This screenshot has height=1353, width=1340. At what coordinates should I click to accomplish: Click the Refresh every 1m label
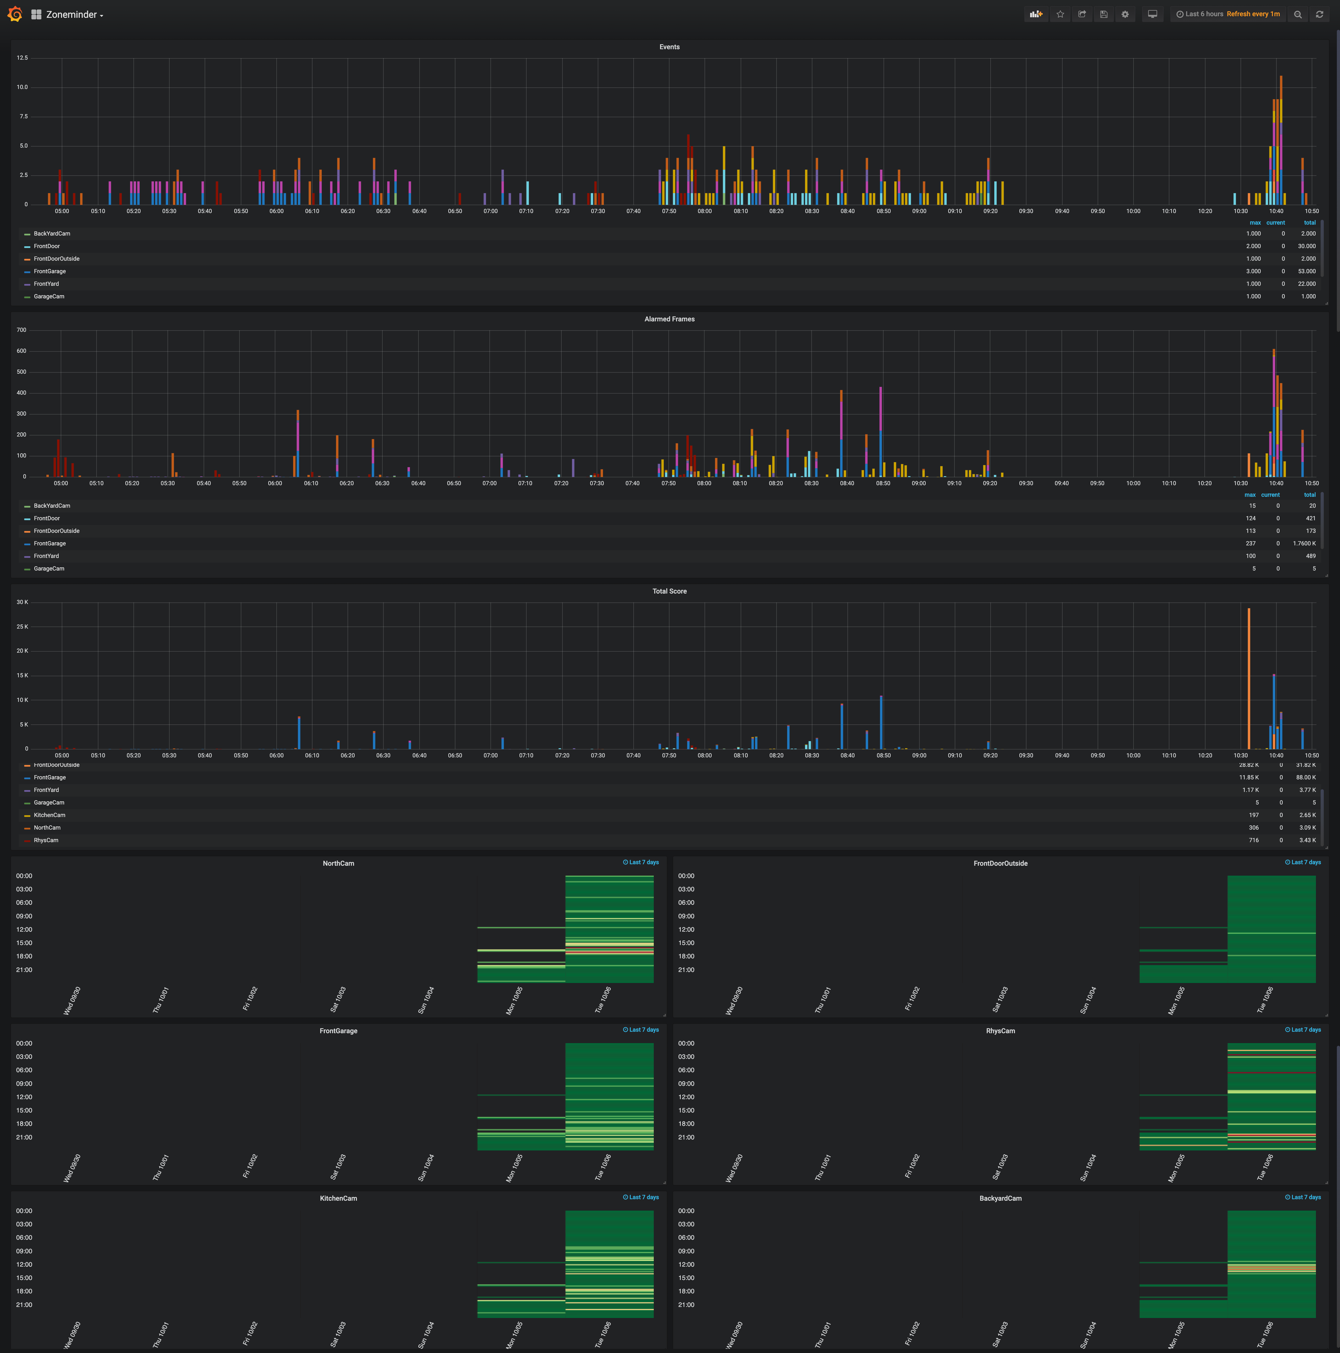pyautogui.click(x=1253, y=14)
